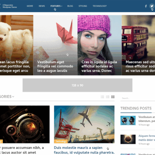Expand the Features menu dropdown
The width and height of the screenshot is (155, 155).
tap(56, 6)
